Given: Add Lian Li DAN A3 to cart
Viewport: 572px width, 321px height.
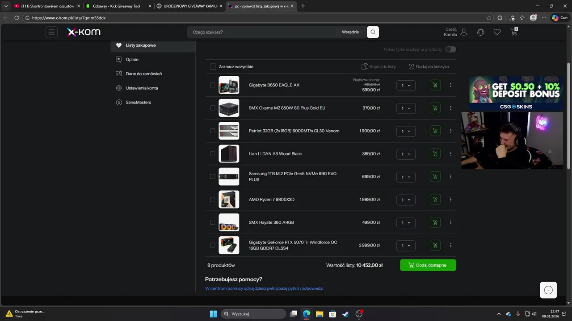Looking at the screenshot, I should [435, 154].
